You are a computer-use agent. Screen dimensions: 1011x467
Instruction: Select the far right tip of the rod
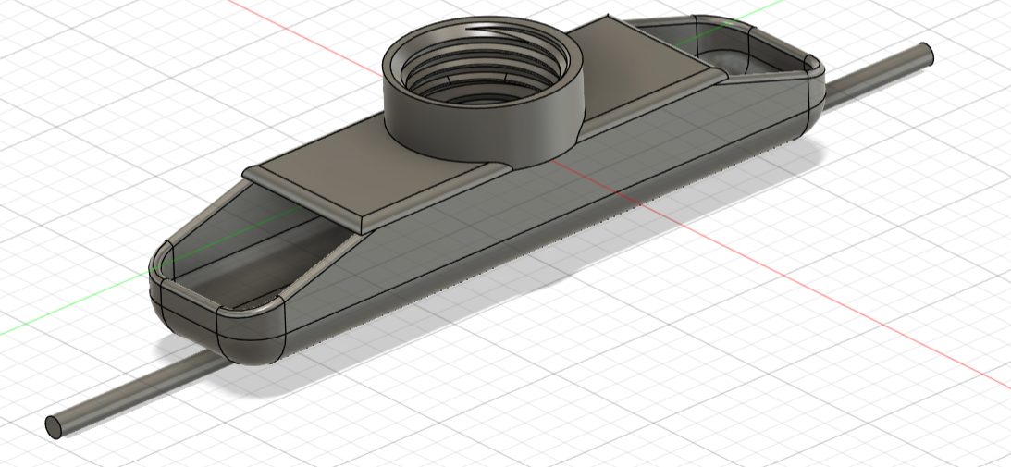pos(926,54)
